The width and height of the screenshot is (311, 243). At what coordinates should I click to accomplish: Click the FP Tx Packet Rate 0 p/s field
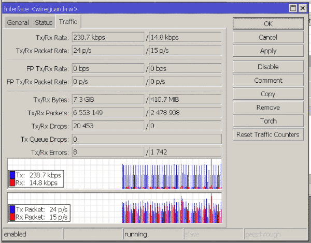click(x=108, y=82)
